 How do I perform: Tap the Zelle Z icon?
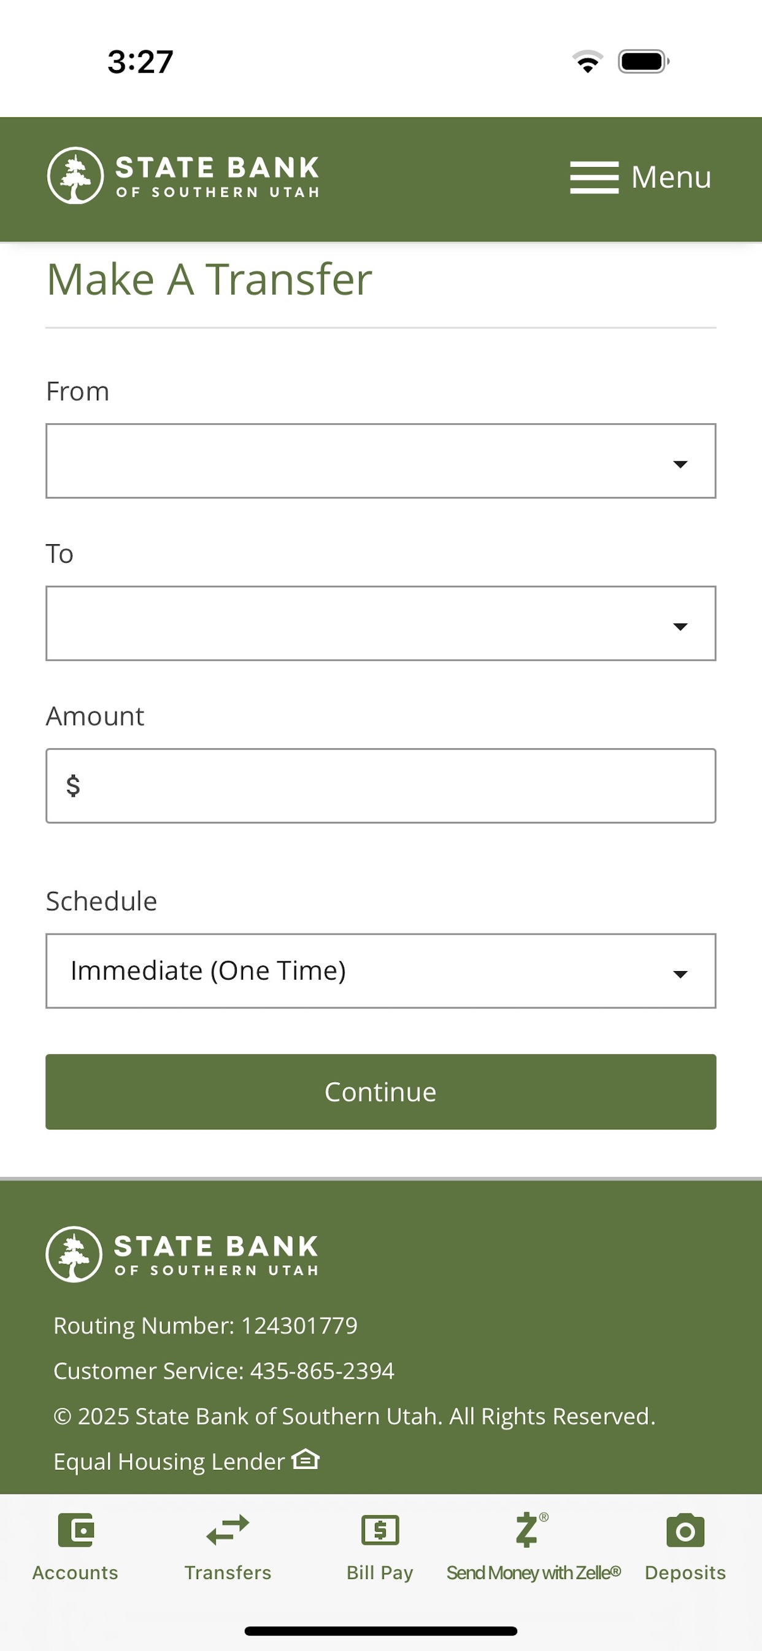click(531, 1530)
